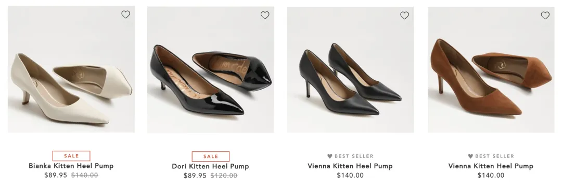
Task: Click the Best Seller label for the brown Vienna pump
Action: [x=491, y=156]
